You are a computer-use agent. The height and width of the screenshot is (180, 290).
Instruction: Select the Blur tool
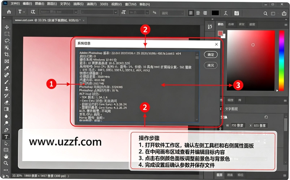tap(7, 116)
